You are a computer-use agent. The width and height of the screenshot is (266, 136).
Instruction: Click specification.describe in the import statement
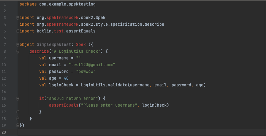click(x=137, y=25)
